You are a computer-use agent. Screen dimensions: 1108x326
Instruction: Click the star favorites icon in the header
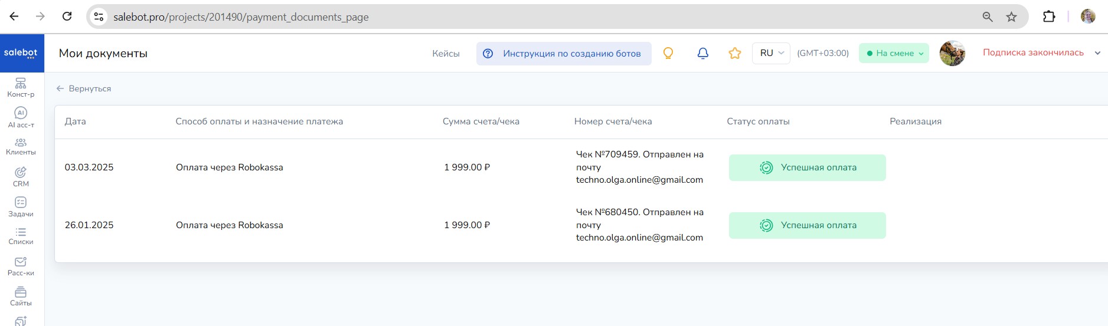[735, 53]
